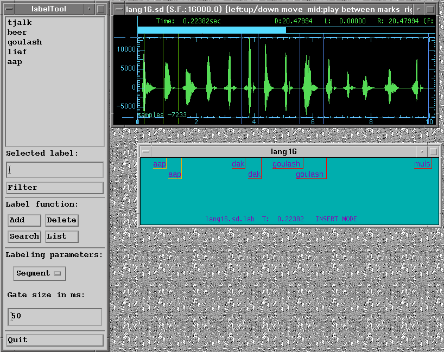This screenshot has width=444, height=352.
Task: Click the INSERT MODE status text
Action: tap(336, 219)
